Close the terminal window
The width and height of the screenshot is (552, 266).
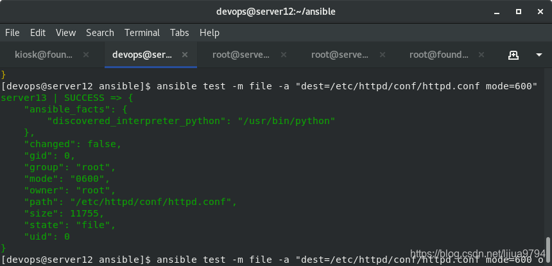[540, 12]
